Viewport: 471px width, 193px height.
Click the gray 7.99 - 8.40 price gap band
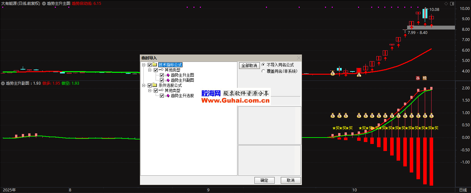(x=443, y=28)
